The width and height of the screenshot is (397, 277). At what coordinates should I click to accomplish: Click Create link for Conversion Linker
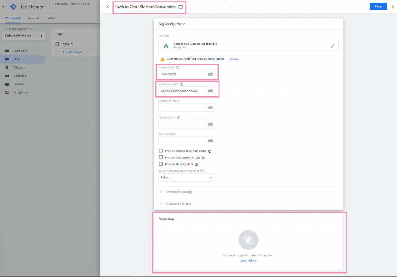coord(234,59)
